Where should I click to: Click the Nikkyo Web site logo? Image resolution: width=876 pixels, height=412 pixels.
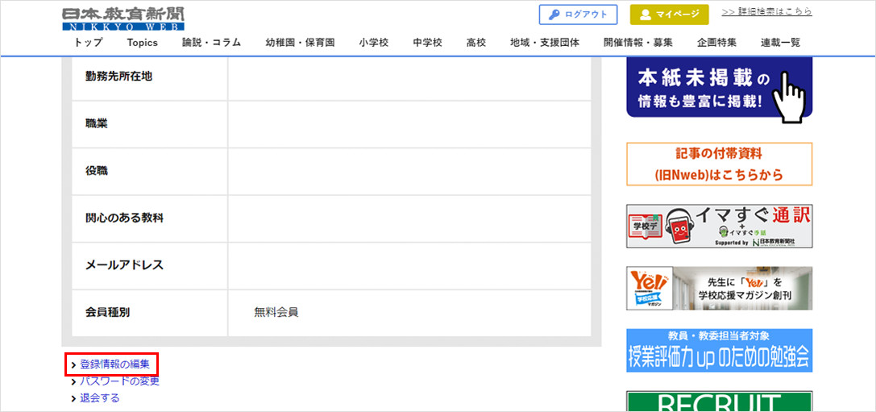pos(123,19)
